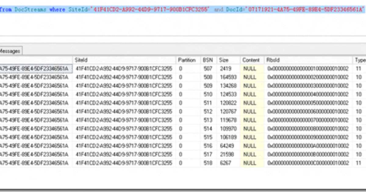Select the RbsId cell ending in A000000010002
This screenshot has width=366, height=192.
308,146
